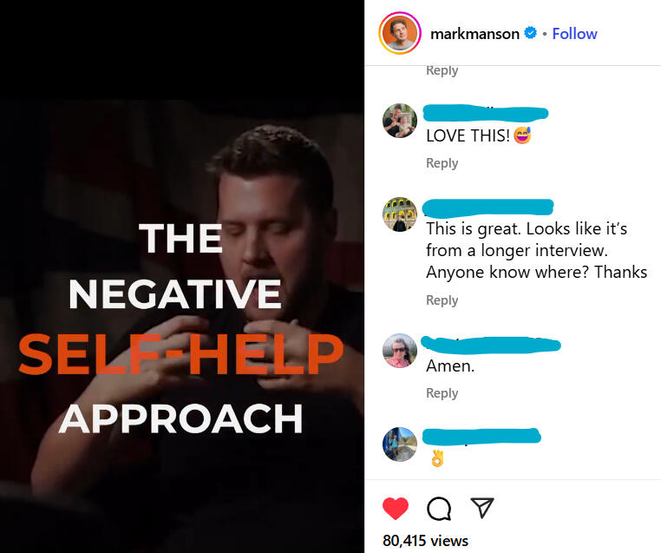The width and height of the screenshot is (661, 553).
Task: Click the 80,415 views count
Action: (x=425, y=541)
